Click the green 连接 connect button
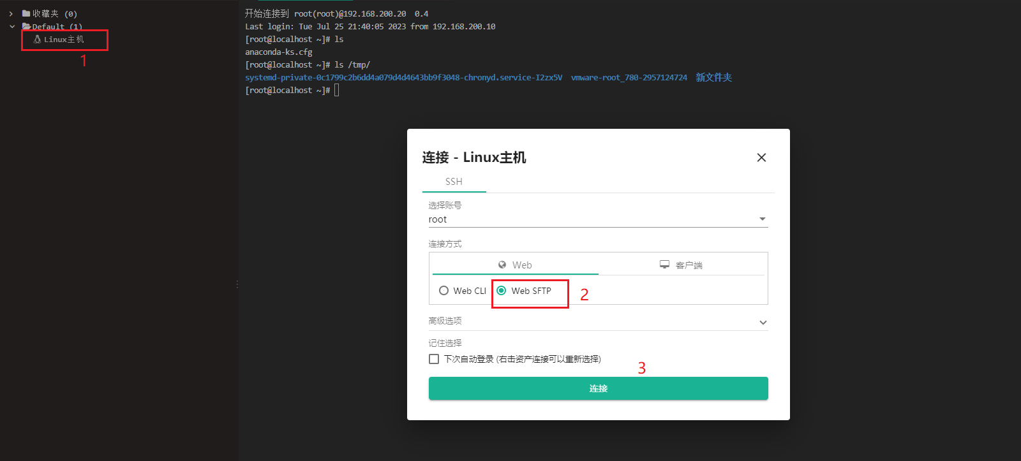Viewport: 1021px width, 461px height. (598, 388)
